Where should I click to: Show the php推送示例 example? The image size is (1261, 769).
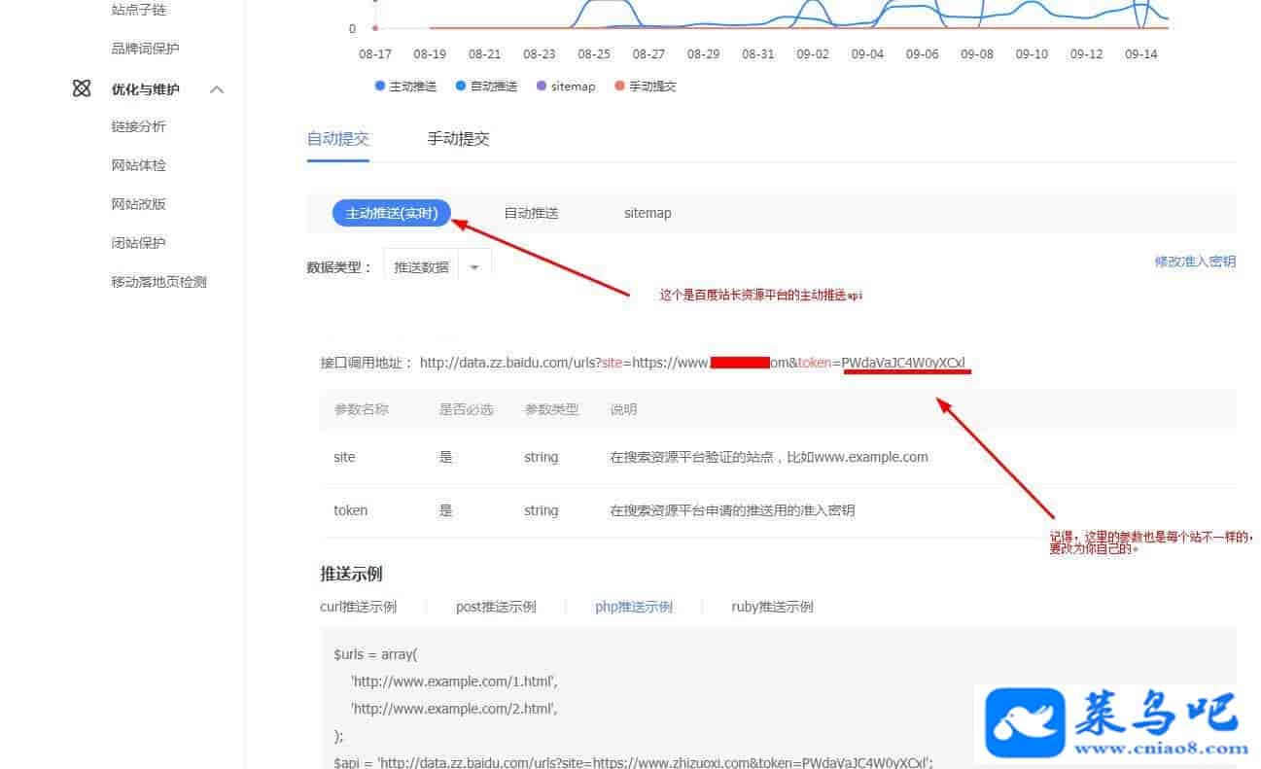click(x=634, y=607)
